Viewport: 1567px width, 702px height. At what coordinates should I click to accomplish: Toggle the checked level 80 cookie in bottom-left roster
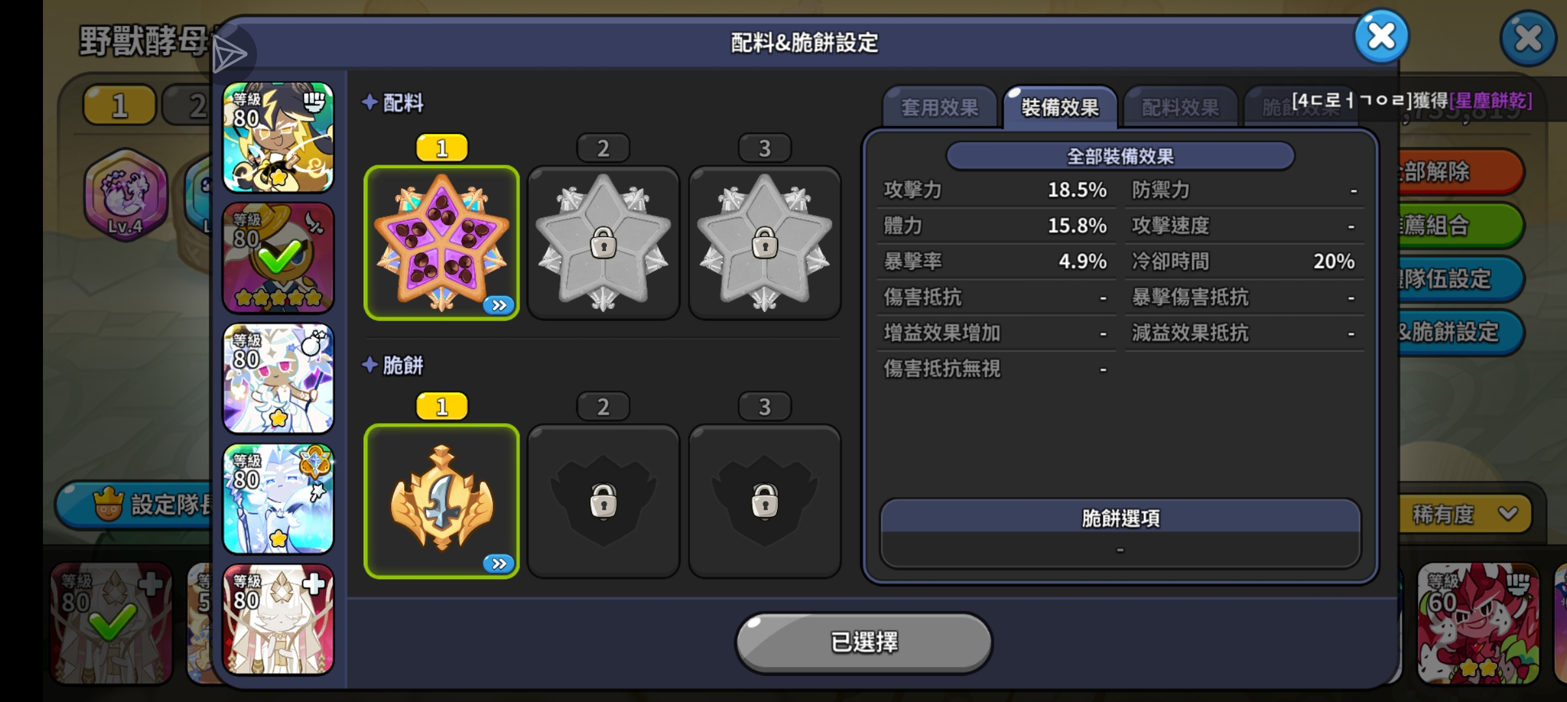112,623
